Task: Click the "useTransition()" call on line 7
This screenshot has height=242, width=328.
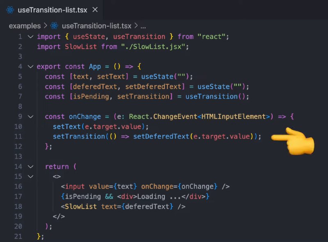Action: point(215,97)
